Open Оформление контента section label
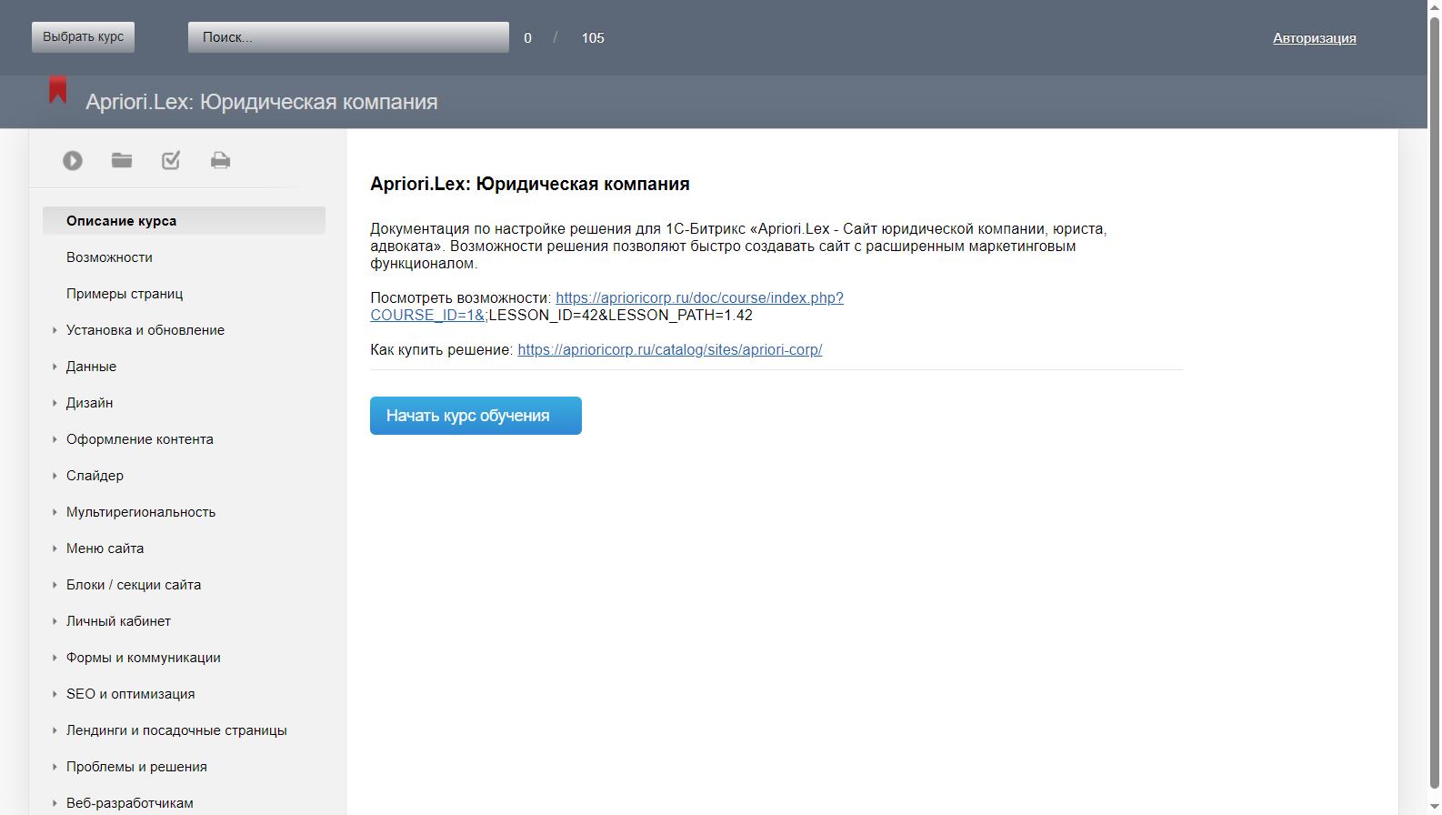This screenshot has height=815, width=1442. click(140, 439)
